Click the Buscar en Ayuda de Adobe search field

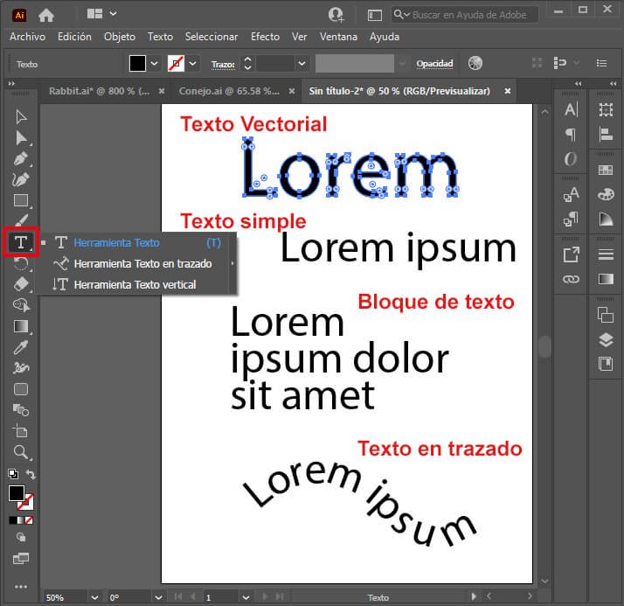coord(465,15)
